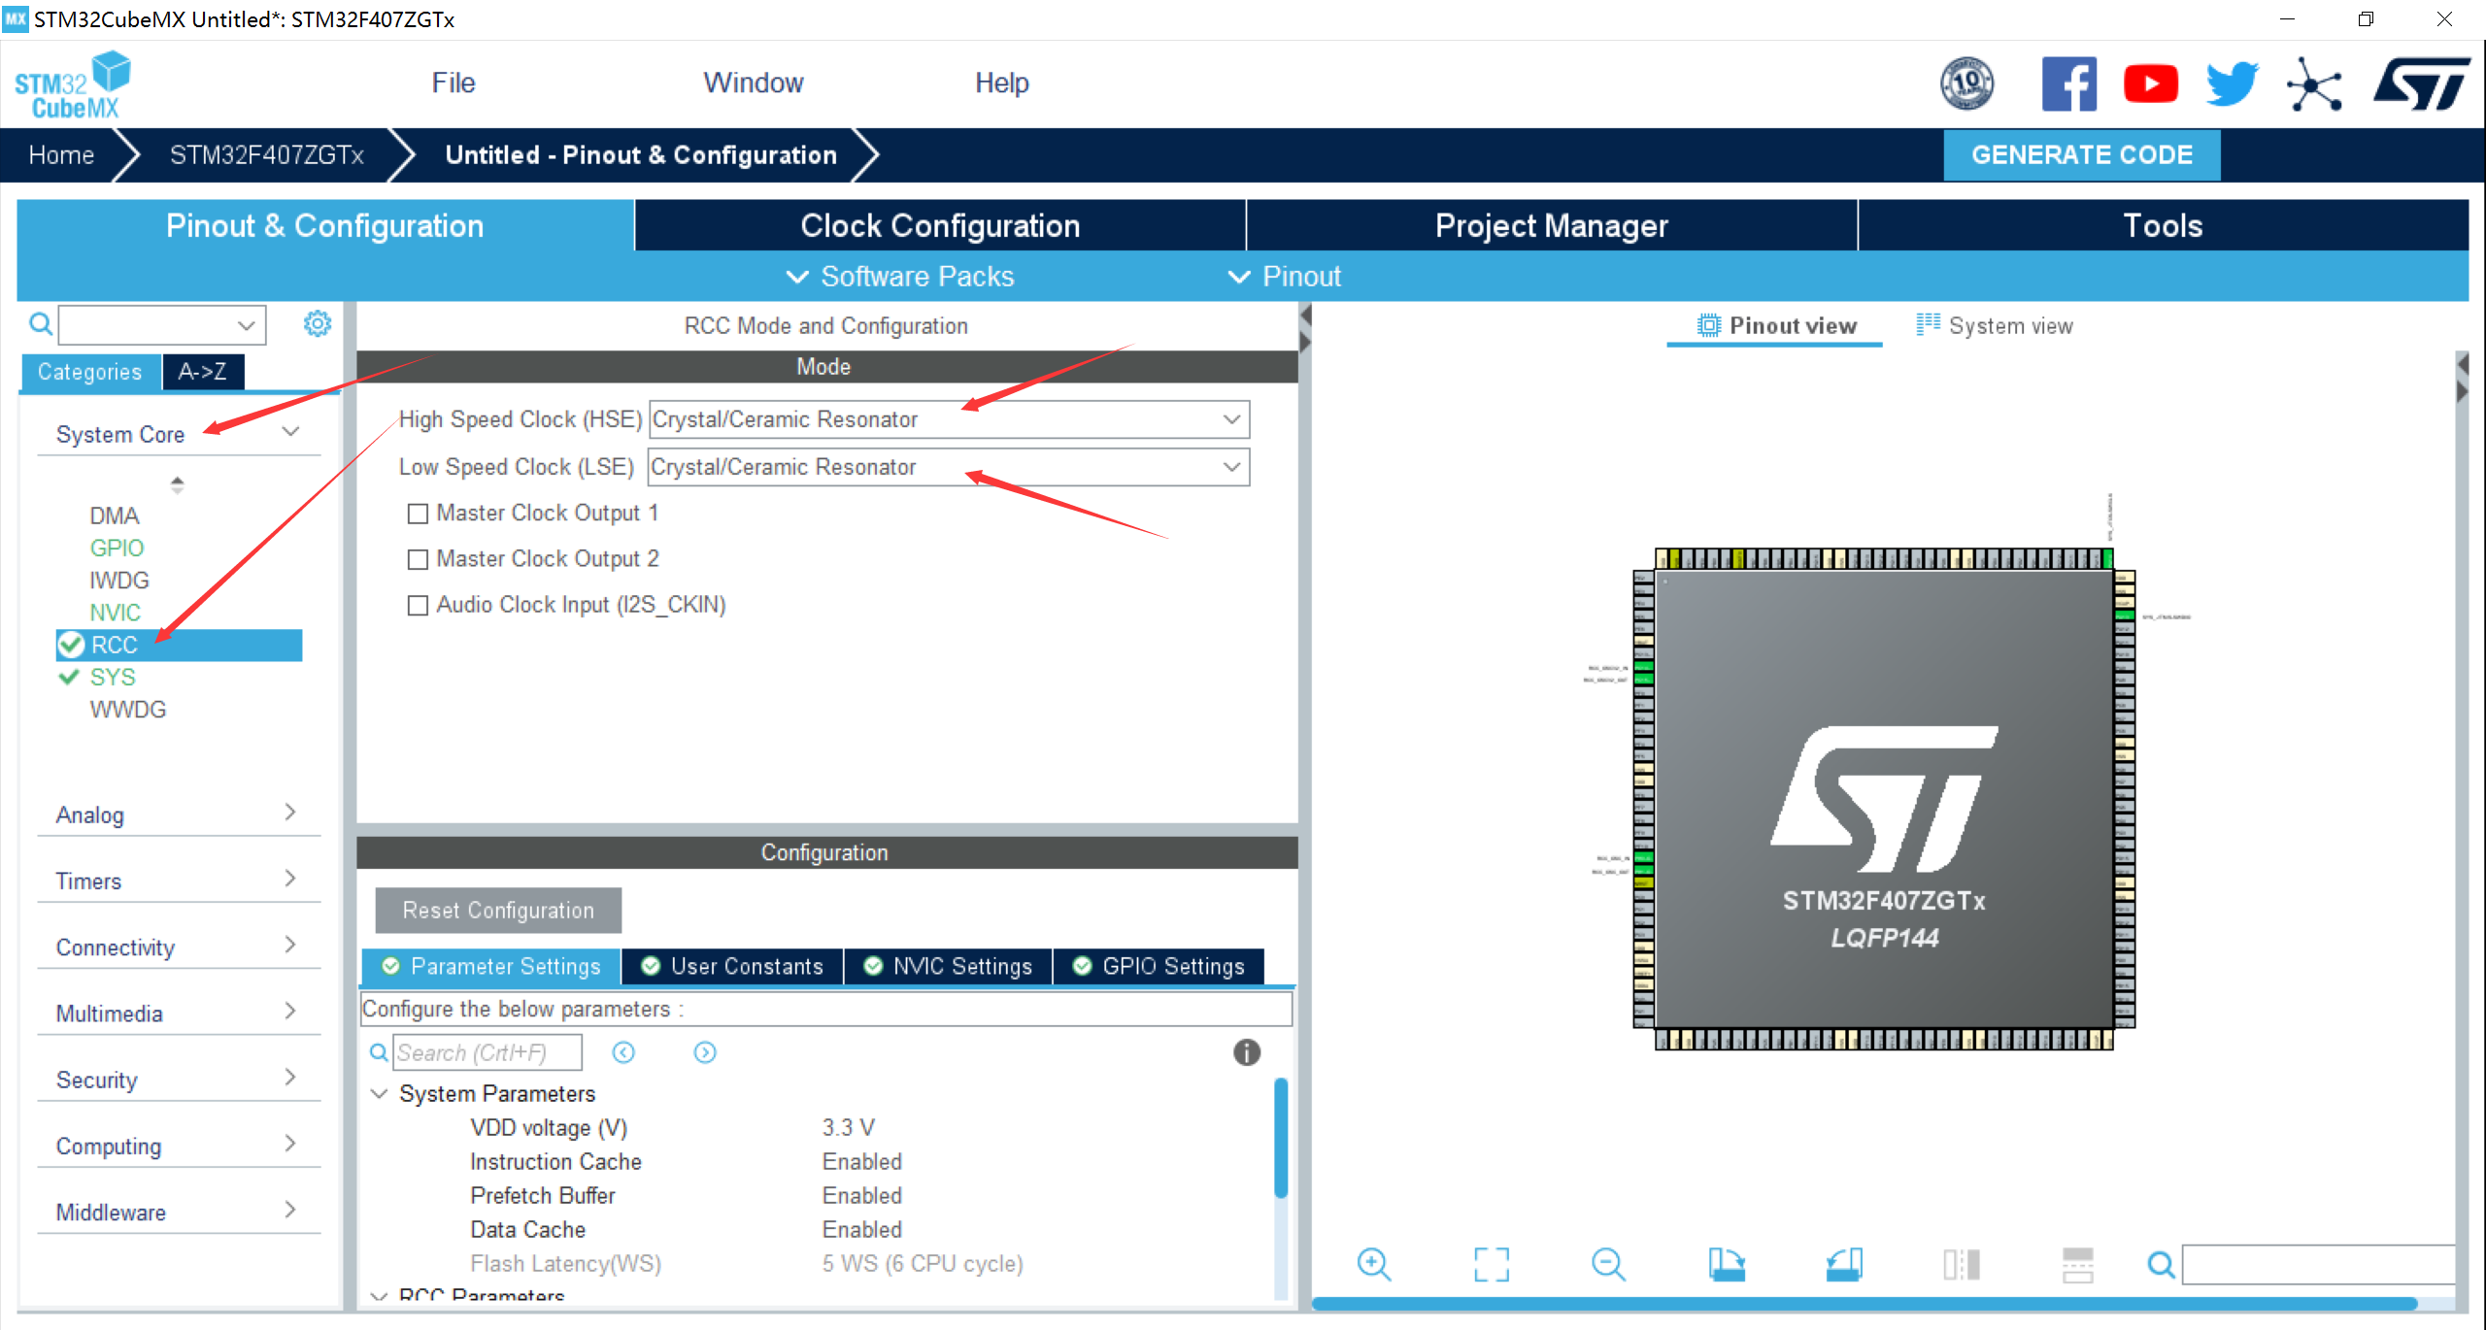Open the Window menu
Viewport: 2486px width, 1330px height.
[x=754, y=83]
